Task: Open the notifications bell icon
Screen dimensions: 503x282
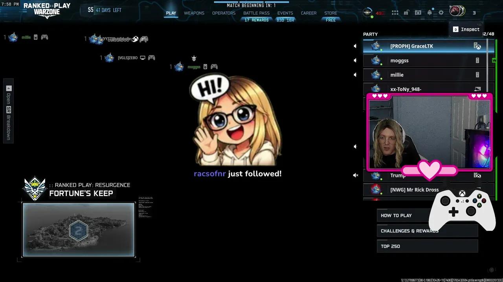Action: 430,13
